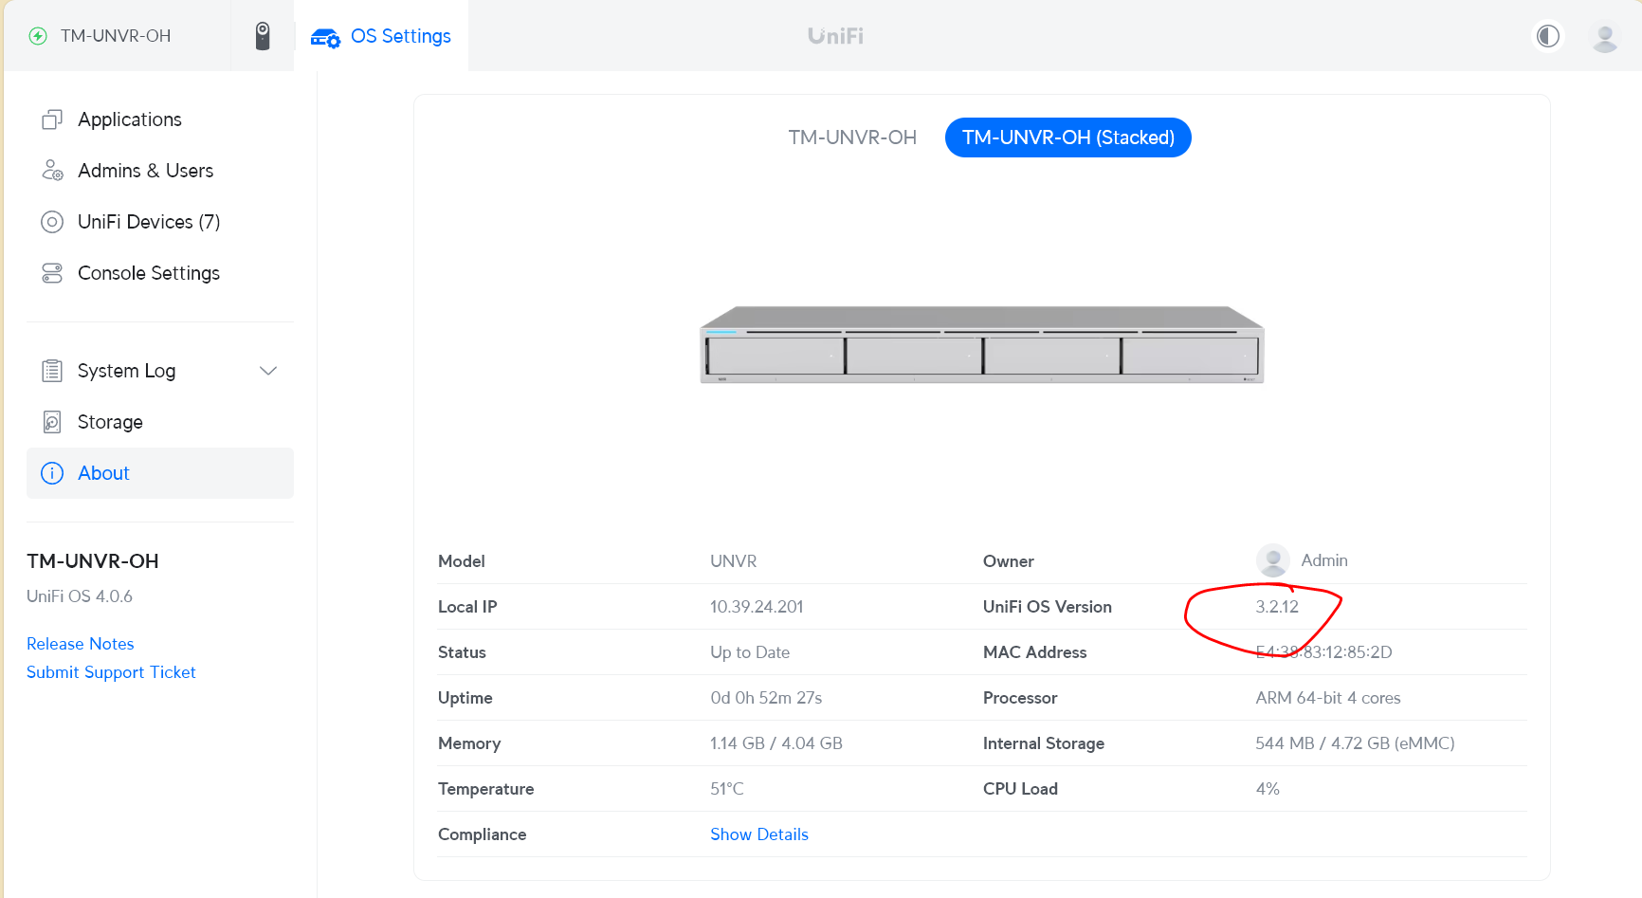Click the UniFi OS 4.0.6 version text
Screen dimensions: 1642x898
pyautogui.click(x=80, y=596)
